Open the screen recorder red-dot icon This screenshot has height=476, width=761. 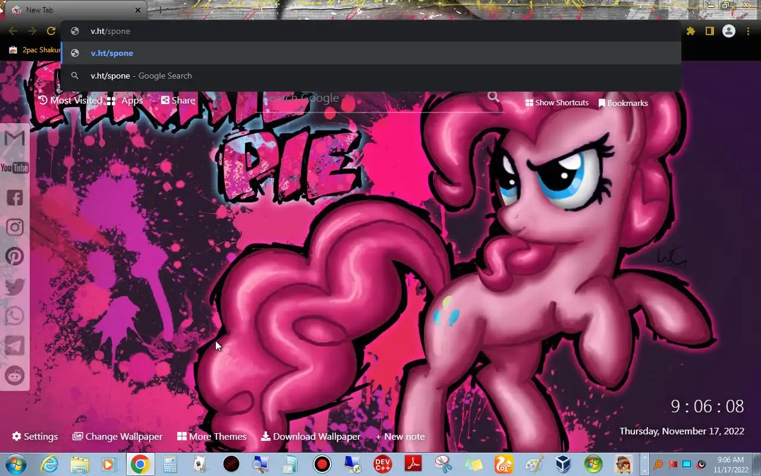322,464
